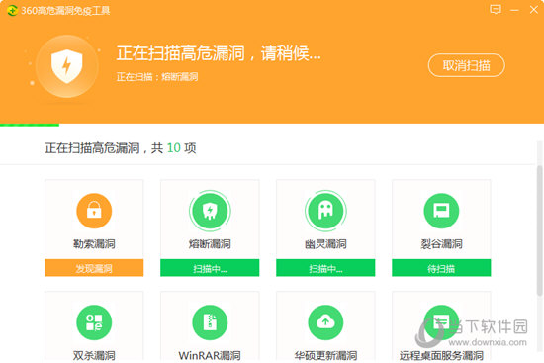Click the shield lightning icon in the header
544x363 pixels.
[x=66, y=66]
